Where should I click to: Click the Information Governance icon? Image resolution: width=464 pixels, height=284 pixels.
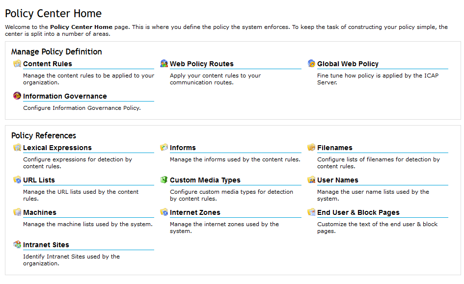point(17,96)
